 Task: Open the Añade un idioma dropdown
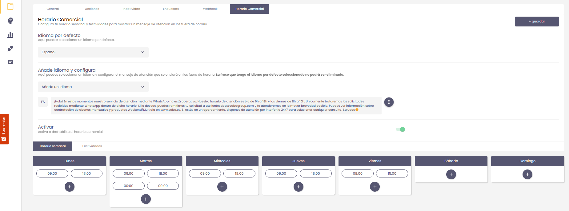coord(93,87)
